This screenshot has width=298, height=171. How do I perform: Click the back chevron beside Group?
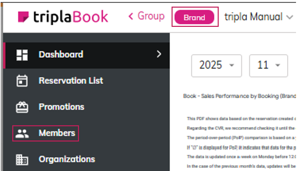131,16
